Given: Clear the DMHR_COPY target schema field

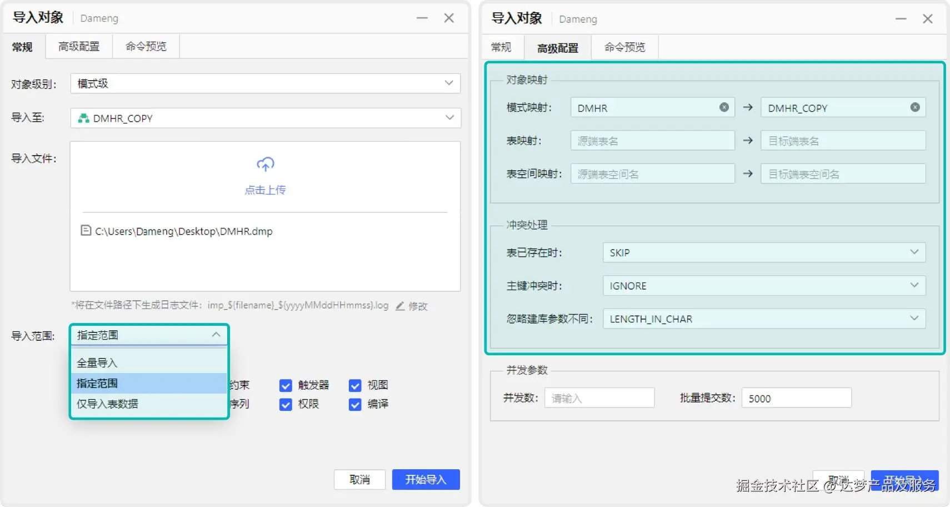Looking at the screenshot, I should click(x=915, y=107).
